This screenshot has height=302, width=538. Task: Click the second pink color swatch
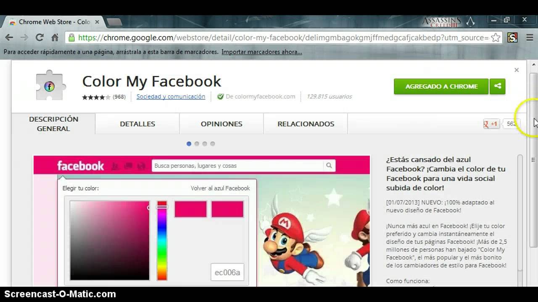[x=227, y=209]
